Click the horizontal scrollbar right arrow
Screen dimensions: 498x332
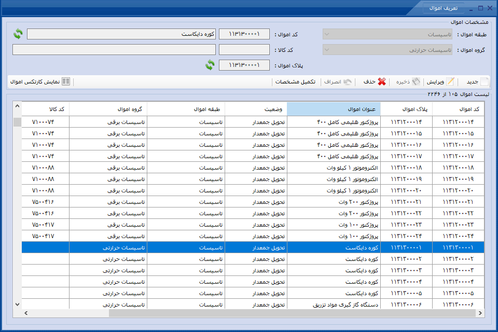tap(480, 313)
